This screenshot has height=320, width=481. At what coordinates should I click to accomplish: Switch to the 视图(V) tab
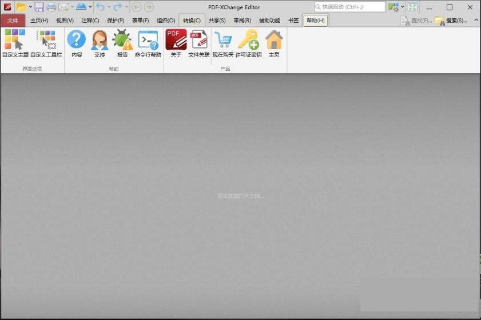(65, 21)
